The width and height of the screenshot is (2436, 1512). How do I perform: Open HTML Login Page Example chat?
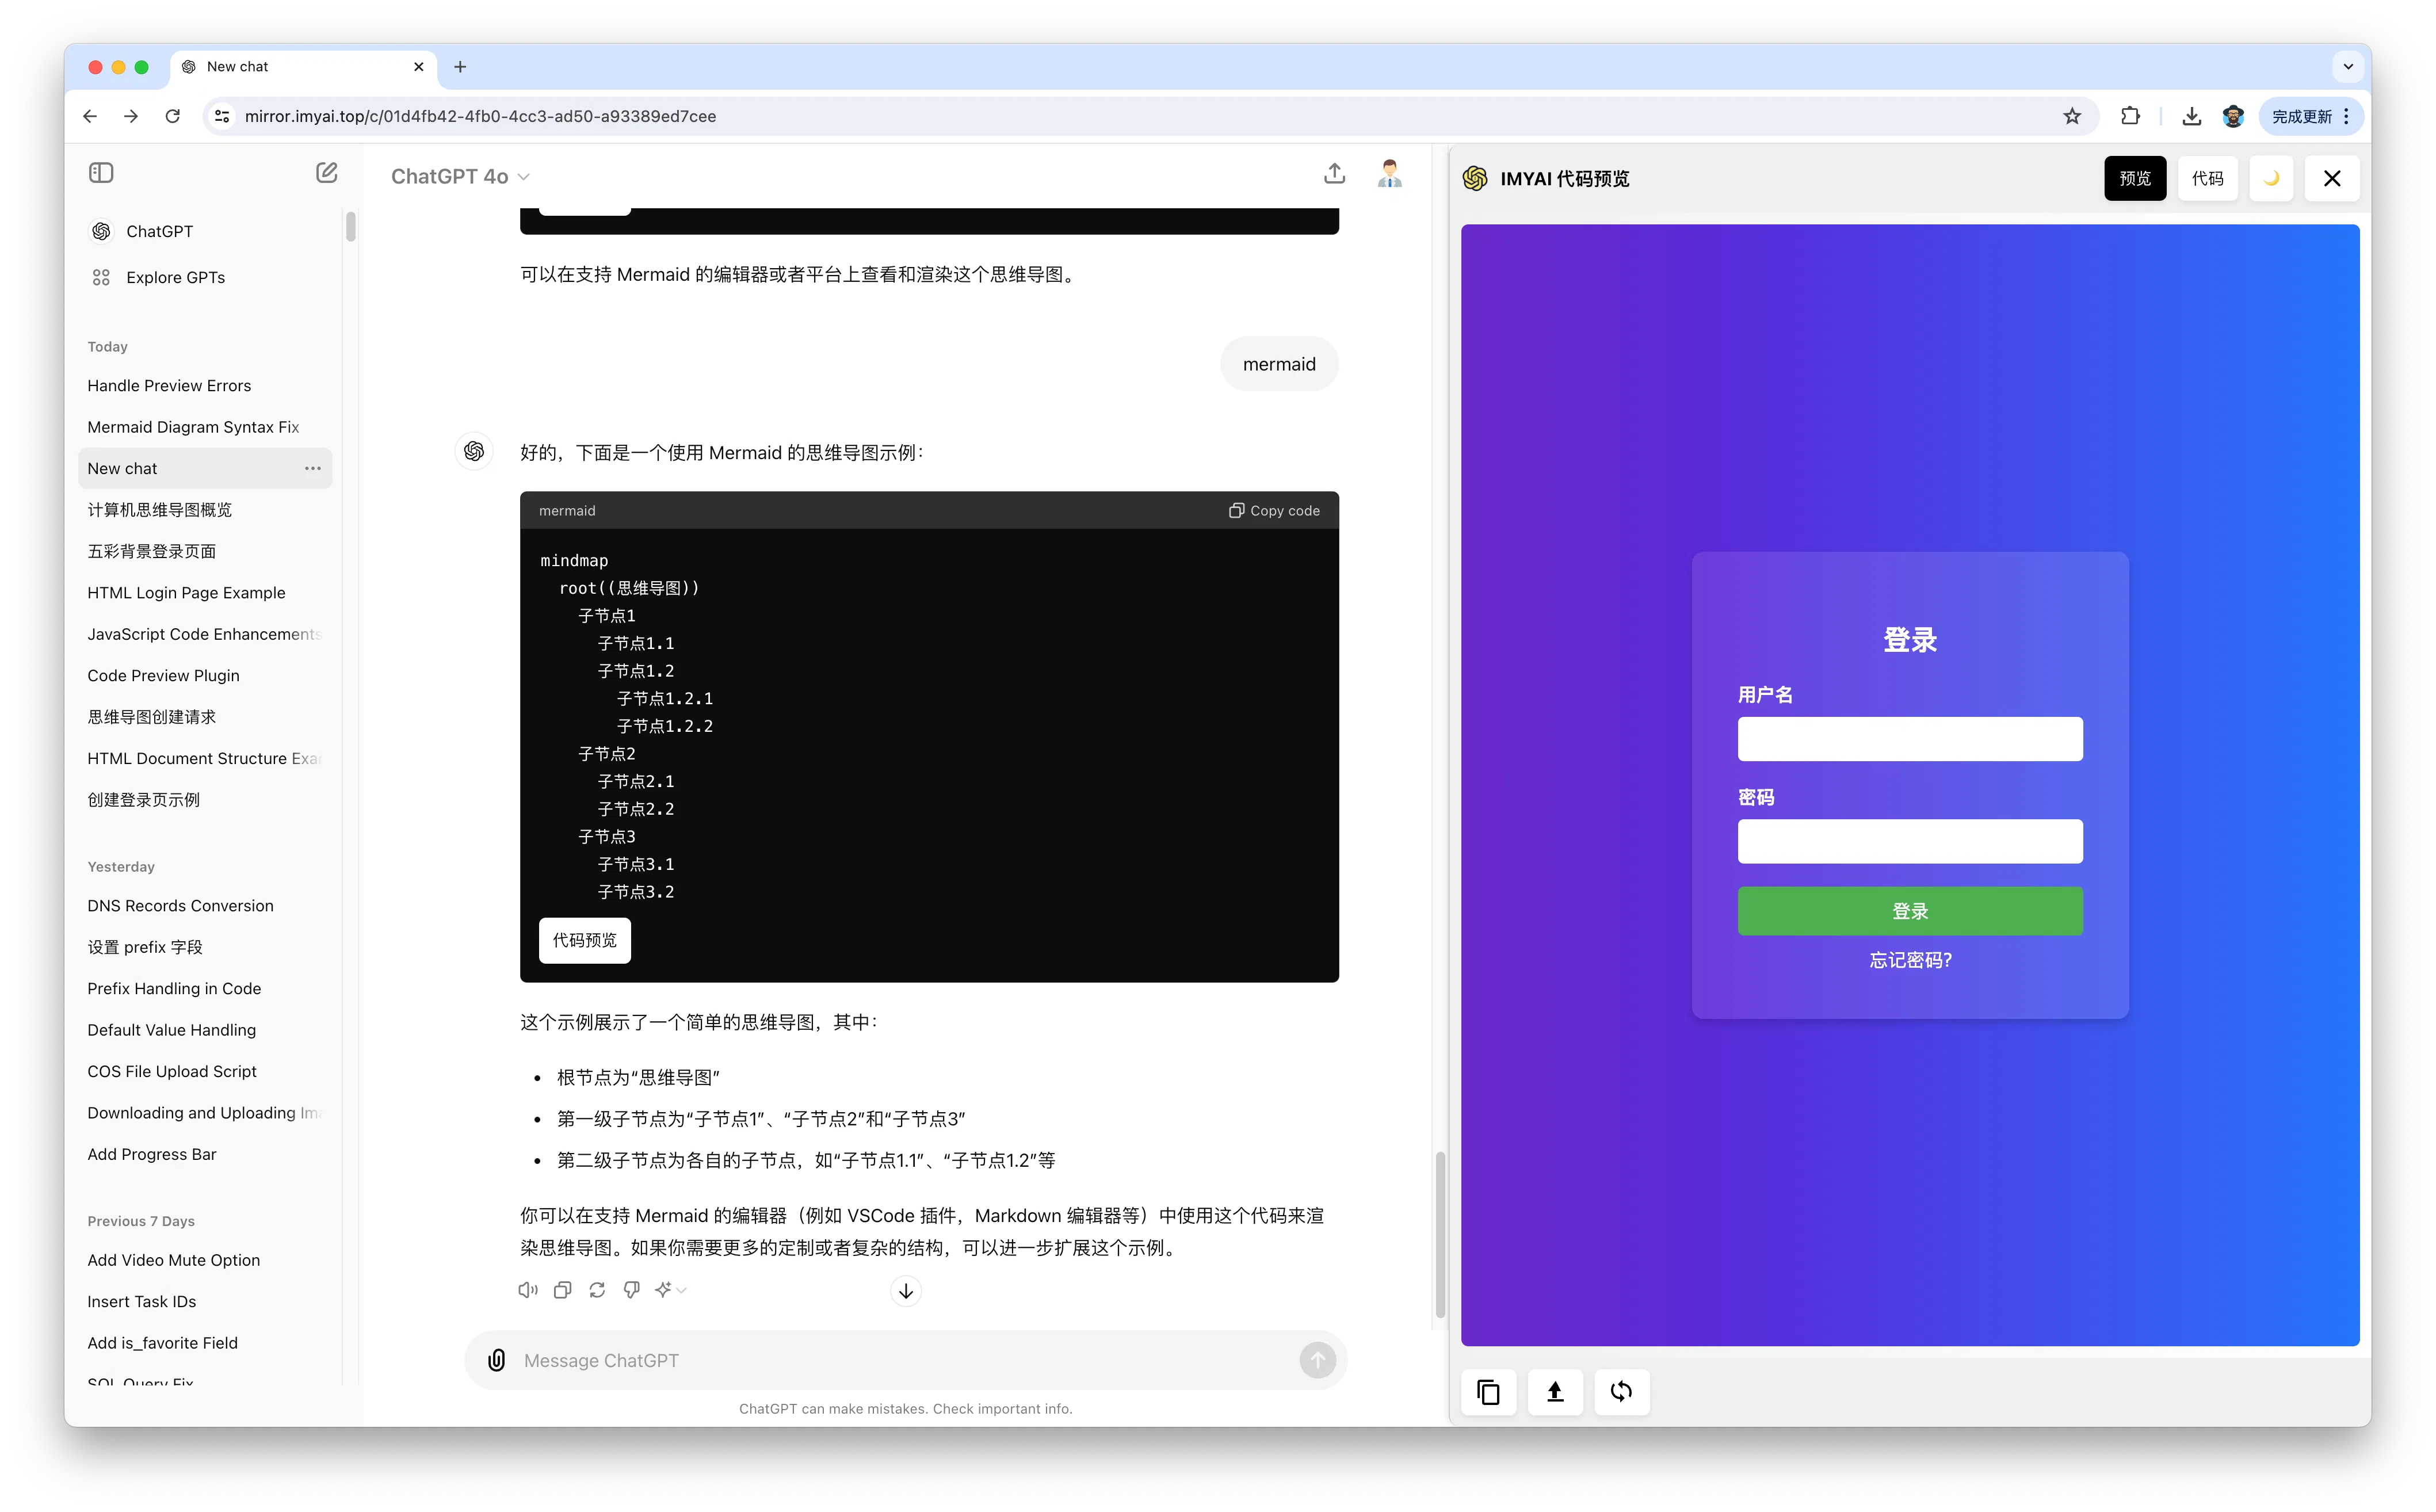coord(205,593)
